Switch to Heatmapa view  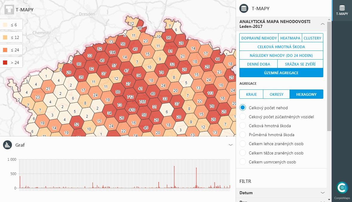click(x=290, y=38)
